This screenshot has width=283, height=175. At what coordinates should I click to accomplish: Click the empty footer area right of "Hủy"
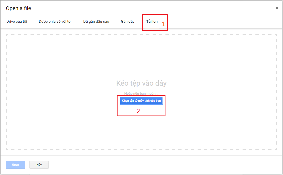(161, 165)
